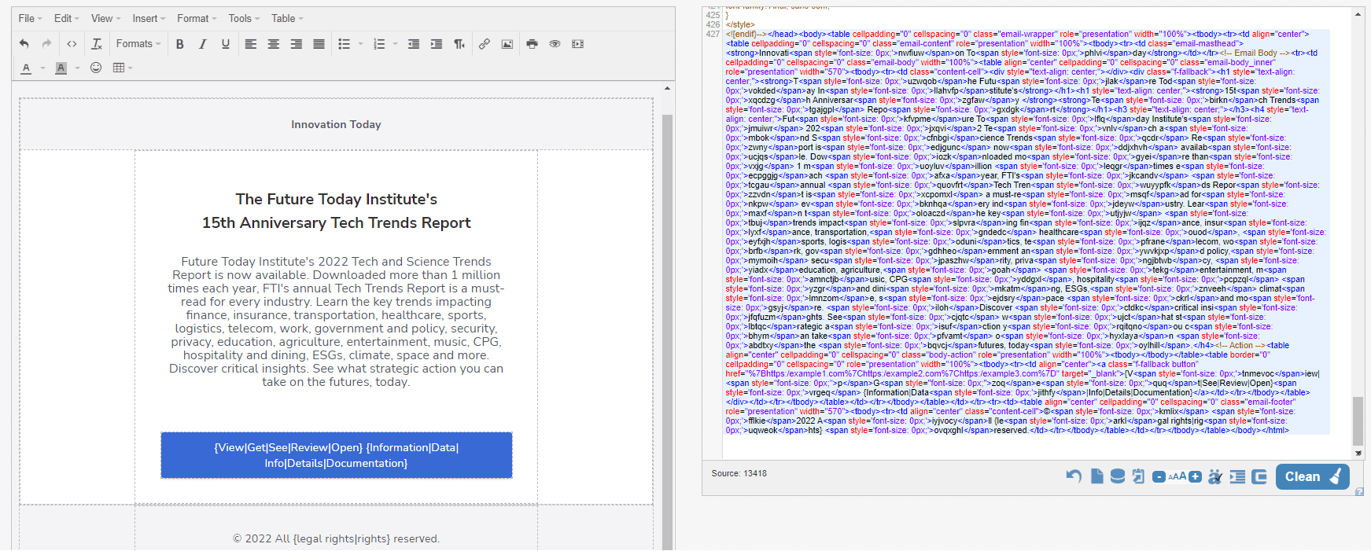Toggle align right
This screenshot has width=1371, height=551.
coord(297,44)
